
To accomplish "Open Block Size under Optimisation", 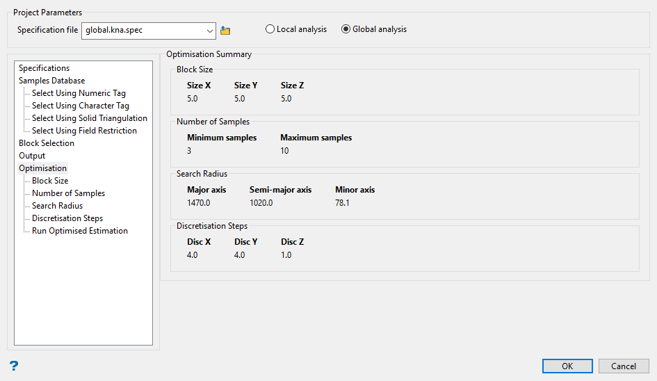I will 50,181.
